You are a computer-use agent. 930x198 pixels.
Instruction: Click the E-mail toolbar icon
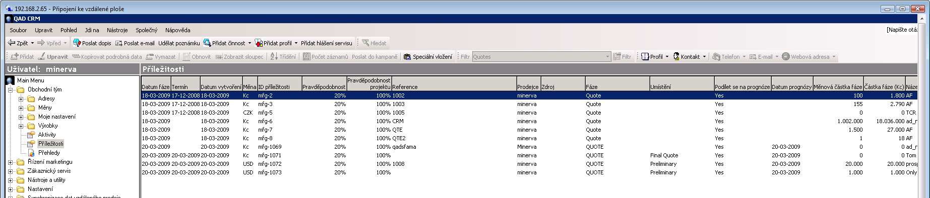point(753,57)
